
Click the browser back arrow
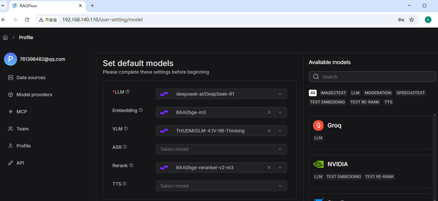coord(4,20)
